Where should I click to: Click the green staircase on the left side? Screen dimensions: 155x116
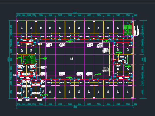(30, 59)
